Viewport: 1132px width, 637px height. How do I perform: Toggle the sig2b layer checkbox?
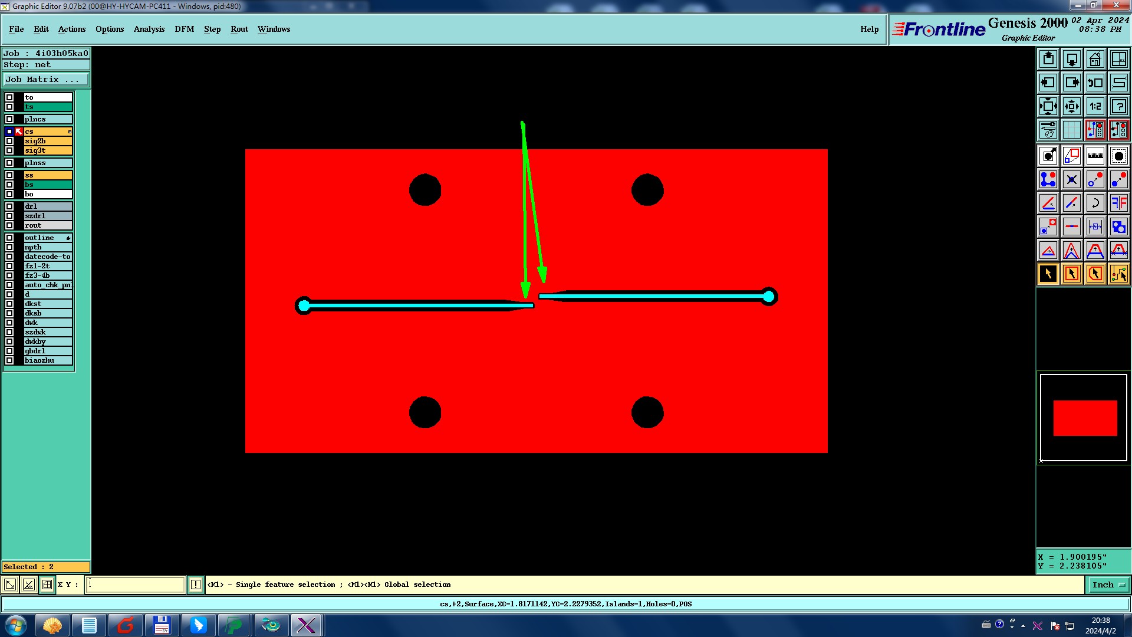pos(9,141)
